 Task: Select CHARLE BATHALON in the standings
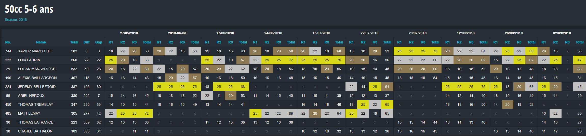[35, 131]
